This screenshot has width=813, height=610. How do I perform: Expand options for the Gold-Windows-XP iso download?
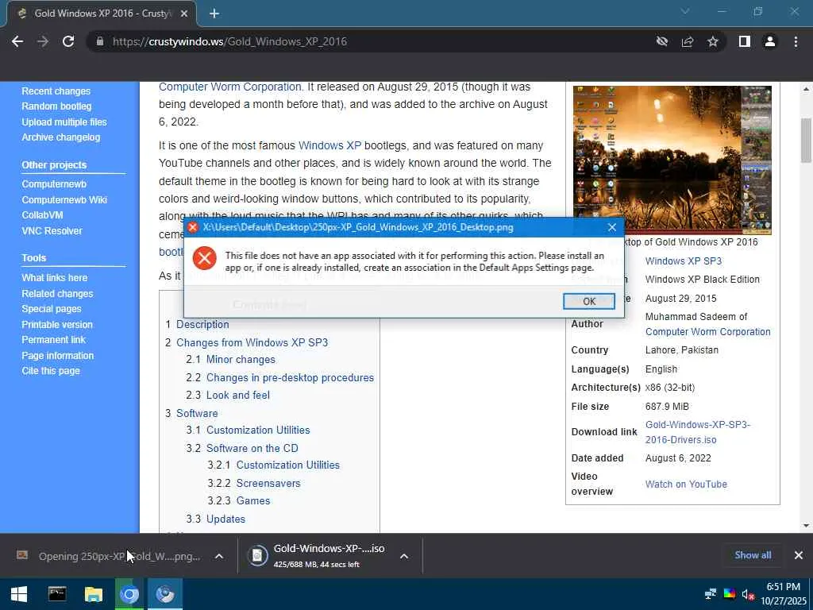click(404, 556)
